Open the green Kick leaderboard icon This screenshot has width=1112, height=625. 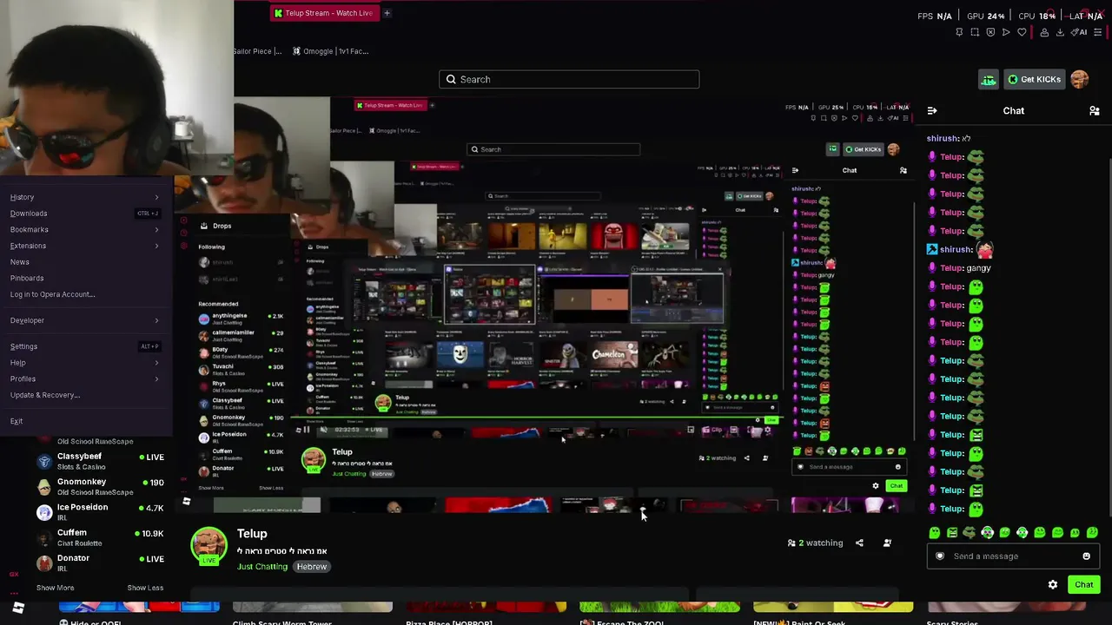pyautogui.click(x=989, y=80)
